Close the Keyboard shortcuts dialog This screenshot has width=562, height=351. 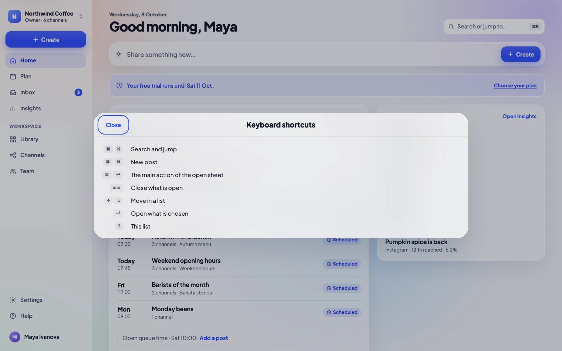tap(113, 125)
